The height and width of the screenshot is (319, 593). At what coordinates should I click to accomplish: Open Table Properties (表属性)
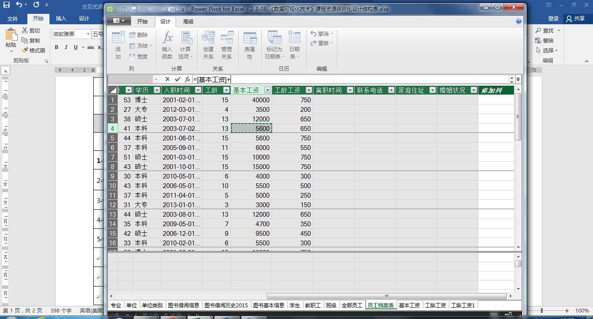[x=250, y=45]
